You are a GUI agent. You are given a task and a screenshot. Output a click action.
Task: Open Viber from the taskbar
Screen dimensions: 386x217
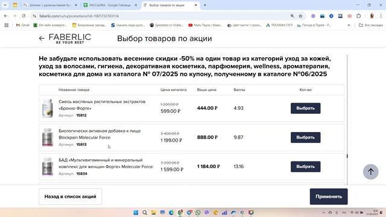[x=207, y=213]
